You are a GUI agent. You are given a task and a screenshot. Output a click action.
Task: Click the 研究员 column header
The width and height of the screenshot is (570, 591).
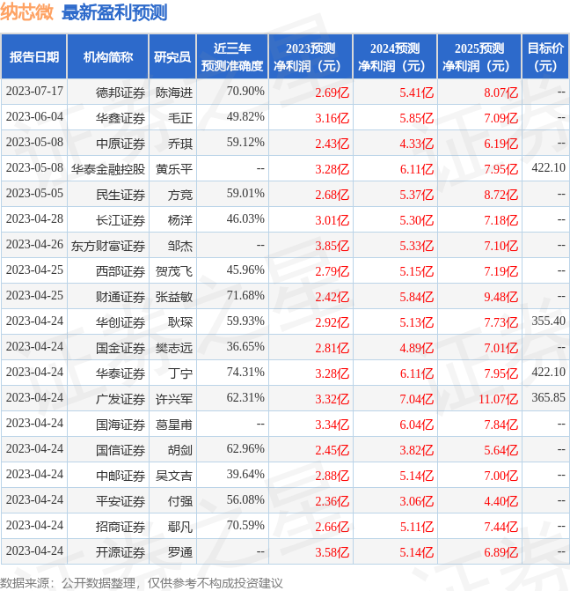point(172,57)
